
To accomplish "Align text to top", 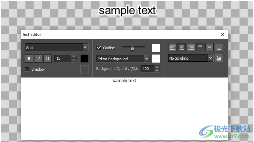I will pos(200,47).
